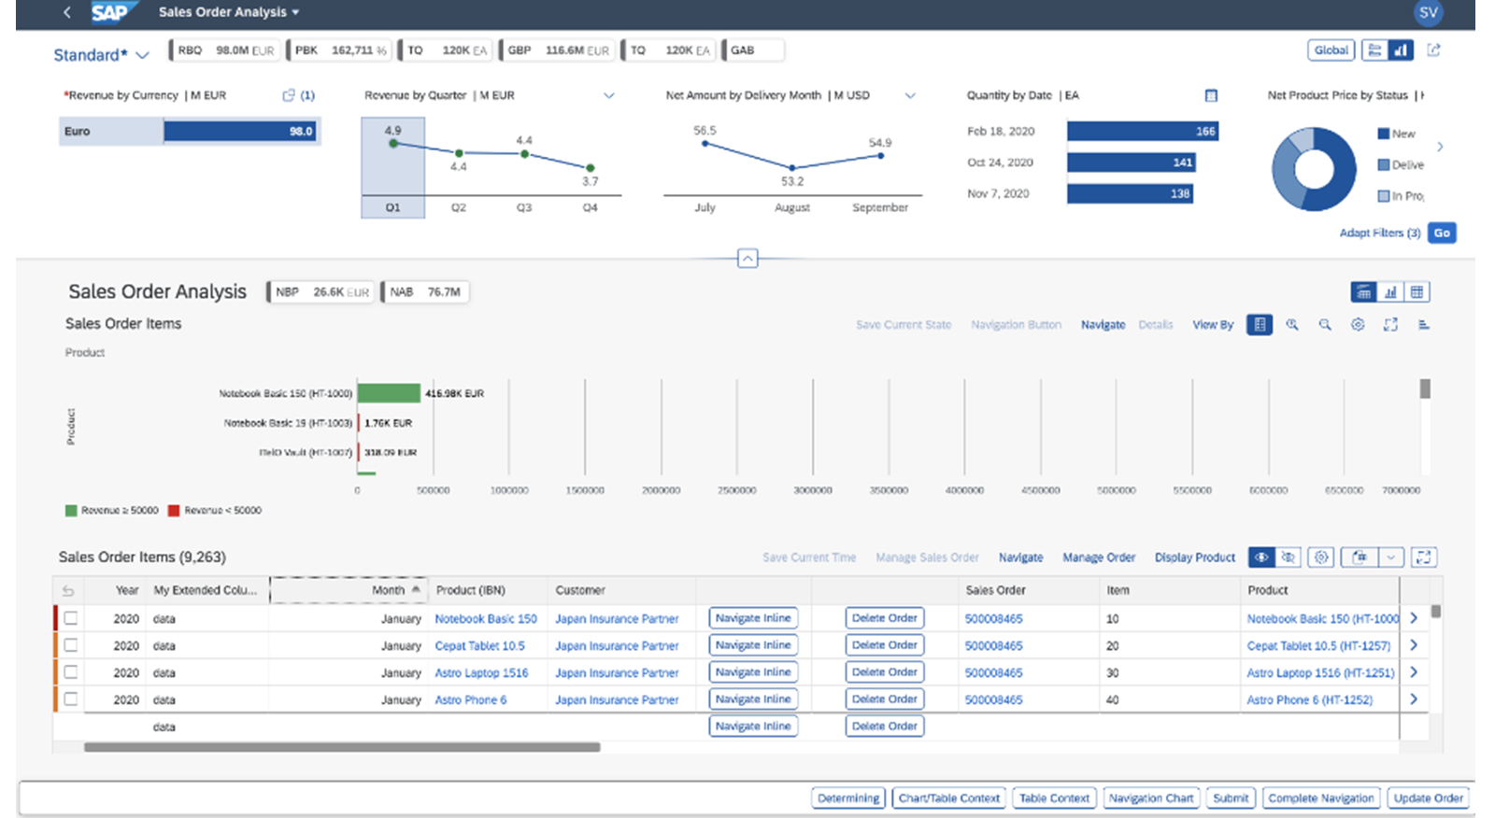1495x818 pixels.
Task: Maximize the Sales Order Items table
Action: tap(1424, 557)
